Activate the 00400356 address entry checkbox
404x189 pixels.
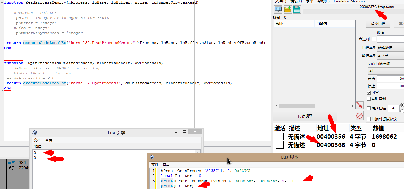point(279,137)
